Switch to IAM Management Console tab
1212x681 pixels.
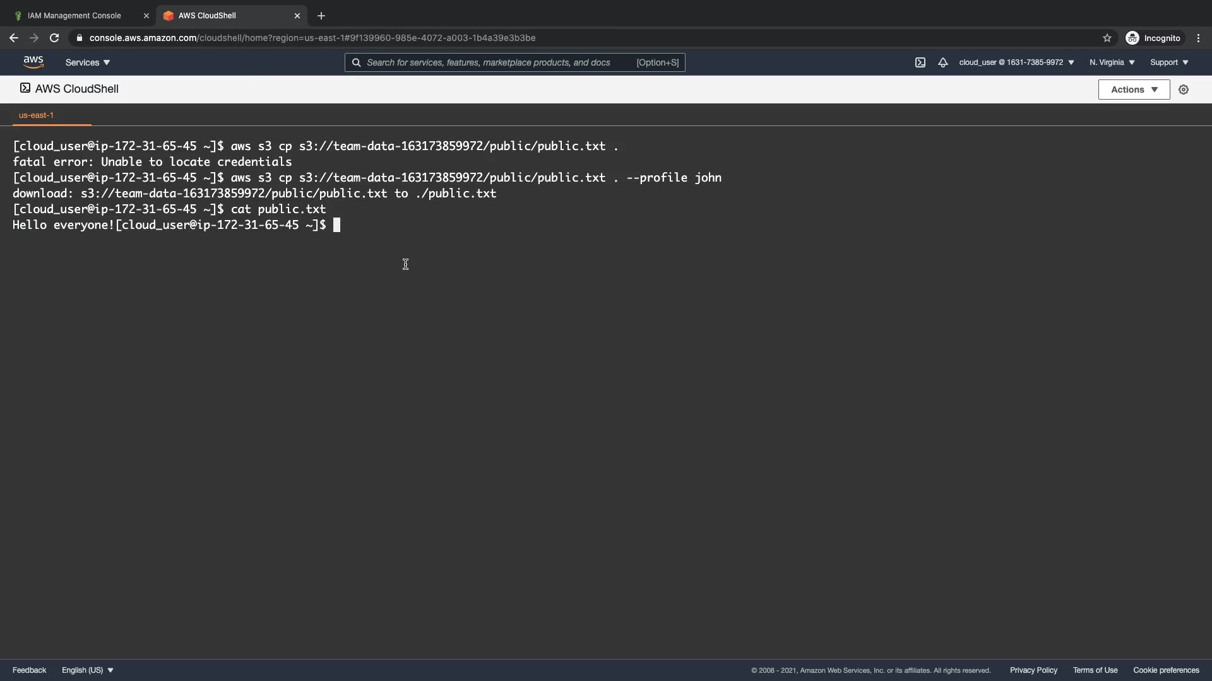[74, 16]
